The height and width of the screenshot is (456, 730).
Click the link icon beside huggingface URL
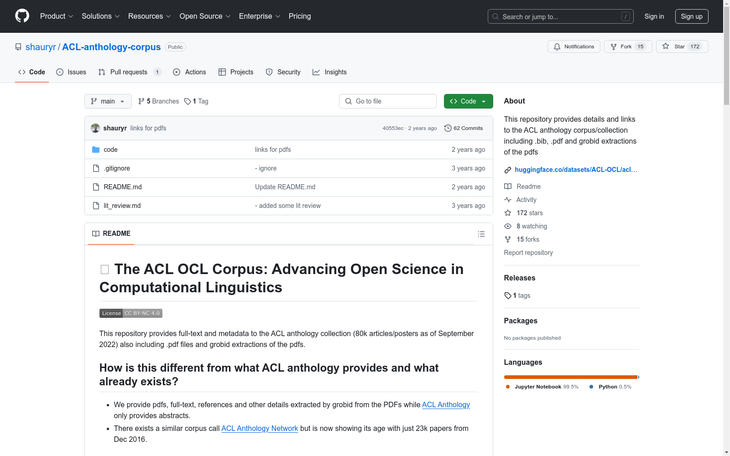click(508, 170)
